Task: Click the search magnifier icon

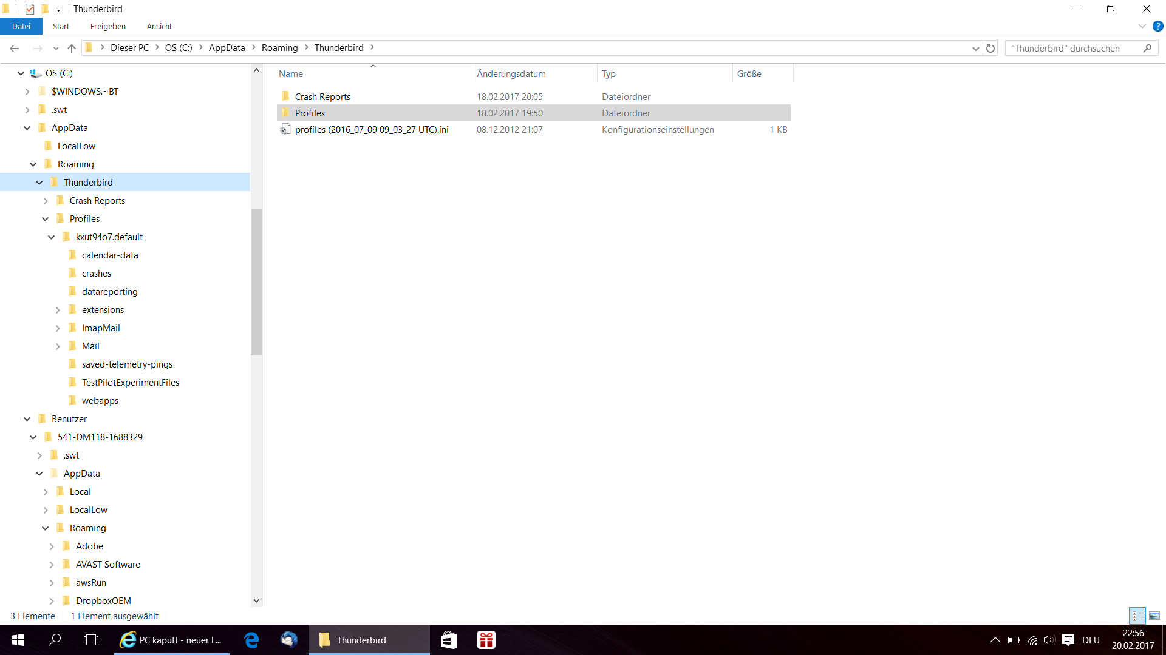Action: coord(1147,48)
